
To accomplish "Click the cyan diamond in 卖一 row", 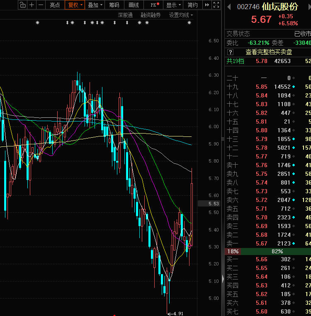I will coord(294,243).
